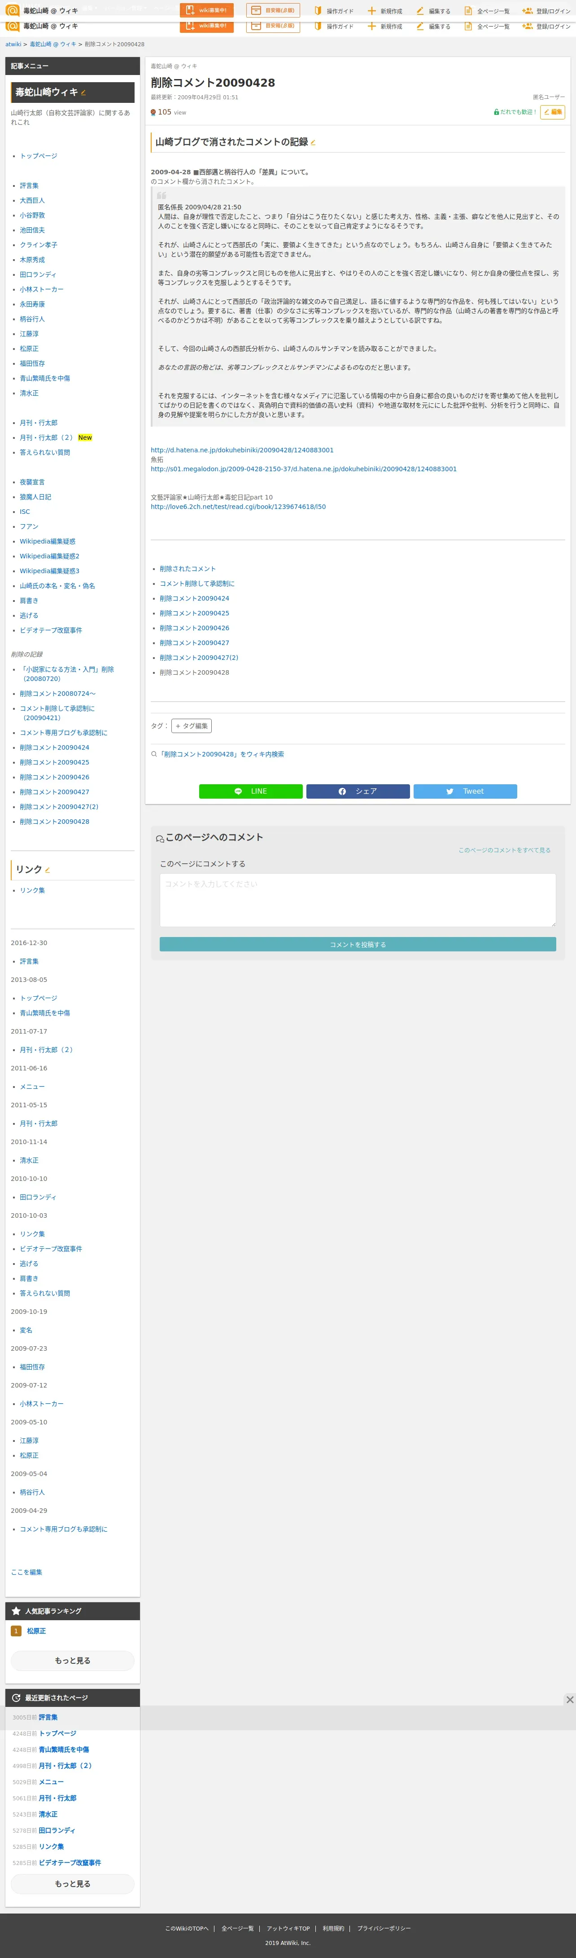The image size is (576, 1958).
Task: Open Wikipedia編集疑惑3 sidebar link
Action: pos(49,571)
